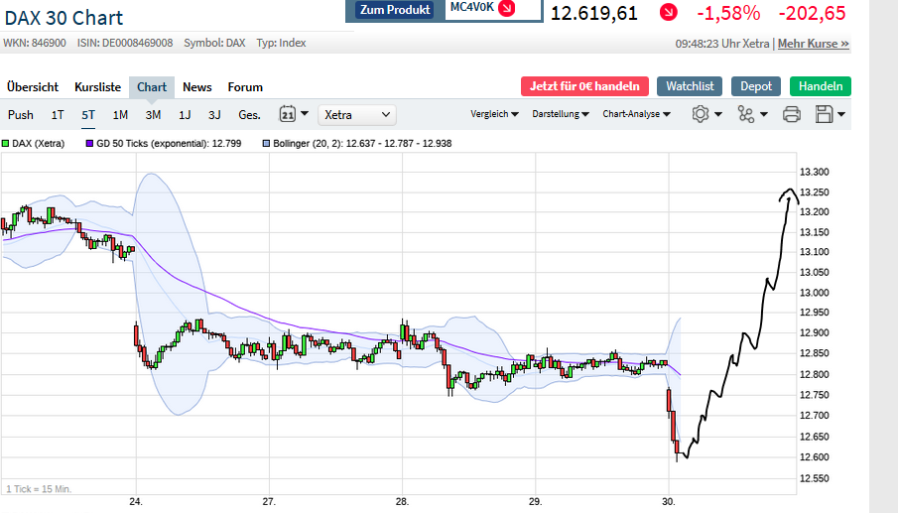Click the 24. date axis label
Screen dimensions: 898x513
136,501
